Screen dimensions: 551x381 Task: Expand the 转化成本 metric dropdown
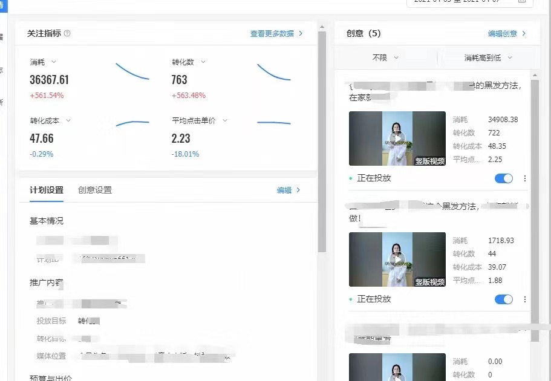pyautogui.click(x=68, y=120)
